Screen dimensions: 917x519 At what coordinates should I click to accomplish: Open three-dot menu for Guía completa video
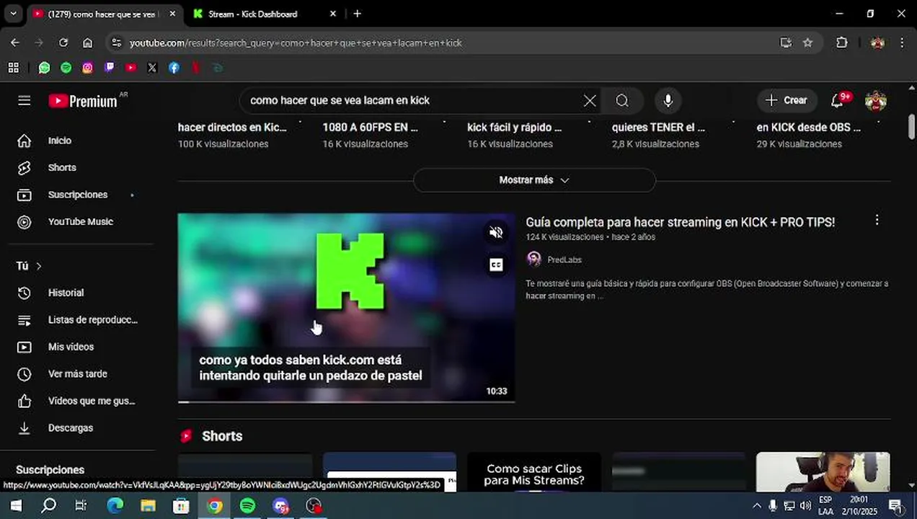(x=877, y=220)
